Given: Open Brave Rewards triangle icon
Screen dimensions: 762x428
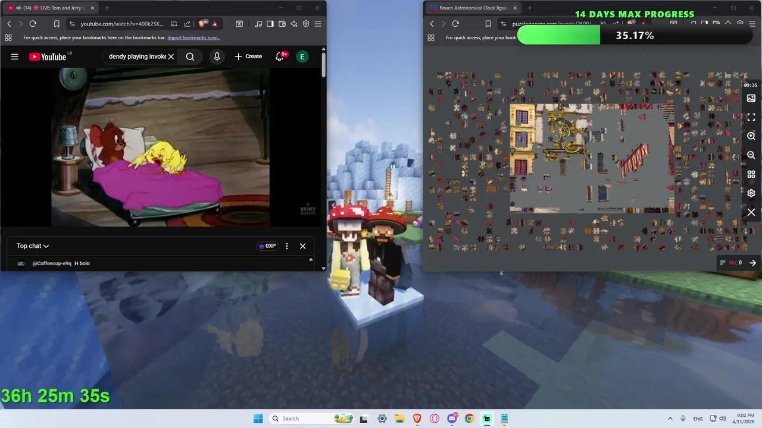Looking at the screenshot, I should tap(214, 24).
